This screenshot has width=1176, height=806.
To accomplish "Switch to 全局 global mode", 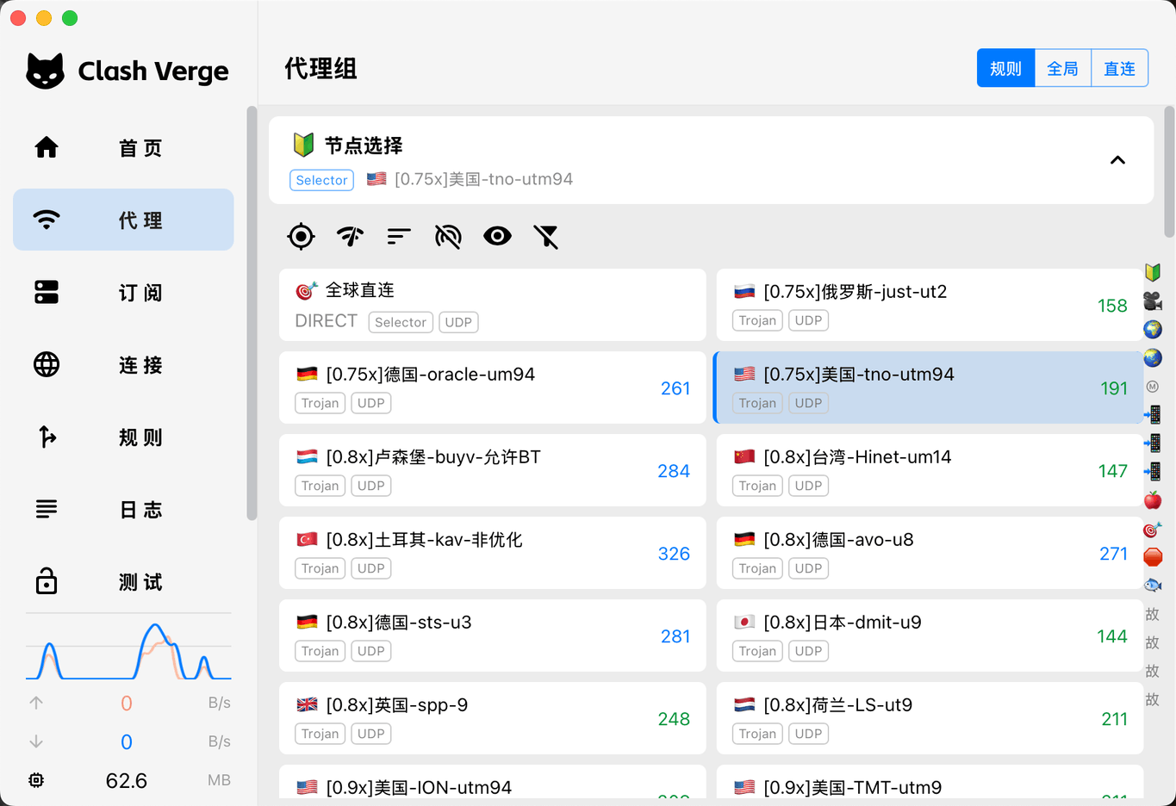I will coord(1062,69).
